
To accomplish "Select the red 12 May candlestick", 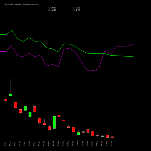I will (x=73, y=130).
